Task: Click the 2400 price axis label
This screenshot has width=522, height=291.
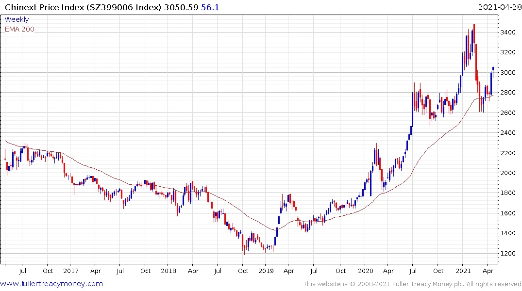Action: (508, 133)
